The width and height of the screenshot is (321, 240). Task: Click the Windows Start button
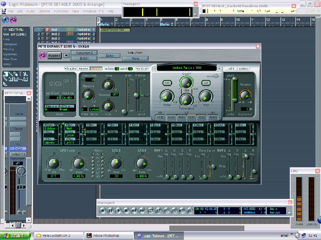[15, 236]
